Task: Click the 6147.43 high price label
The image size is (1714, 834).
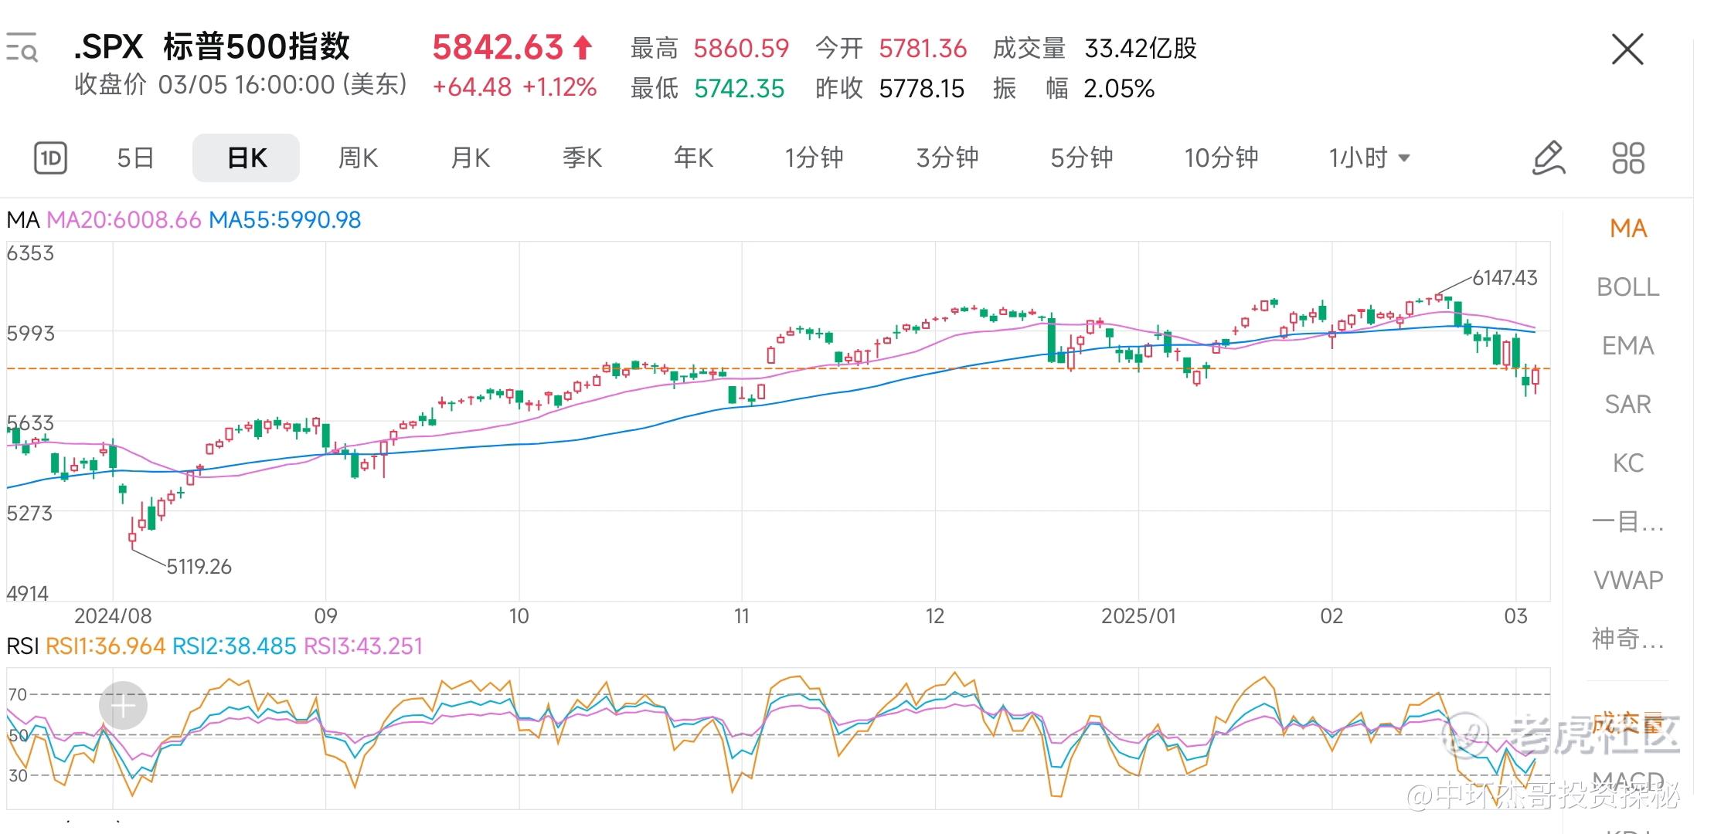Action: 1505,278
